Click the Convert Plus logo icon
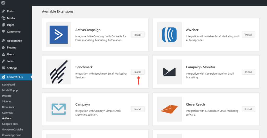 3,77
